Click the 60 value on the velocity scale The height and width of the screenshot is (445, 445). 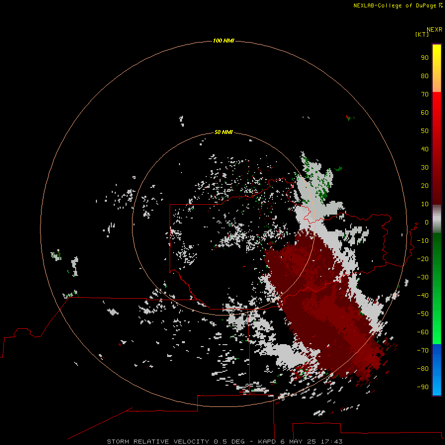coord(425,112)
